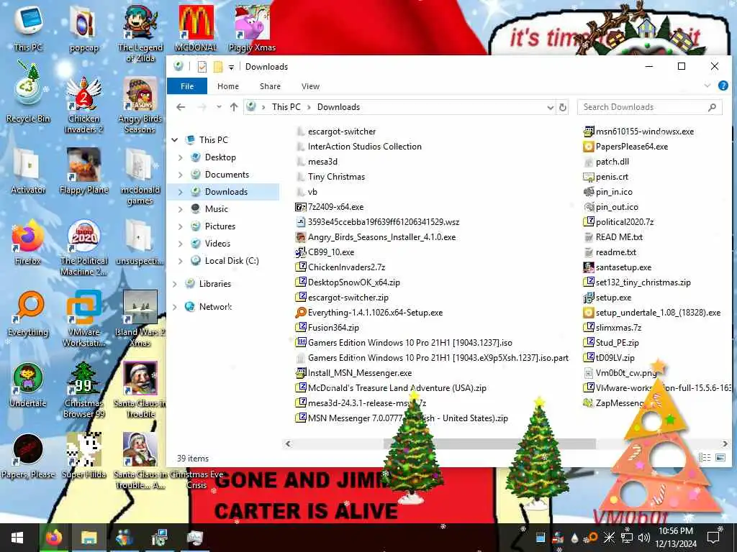Expand the Network tree node
The height and width of the screenshot is (552, 737).
175,307
